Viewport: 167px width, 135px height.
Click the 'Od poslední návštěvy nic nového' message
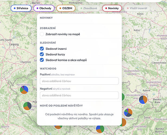(x=79, y=116)
